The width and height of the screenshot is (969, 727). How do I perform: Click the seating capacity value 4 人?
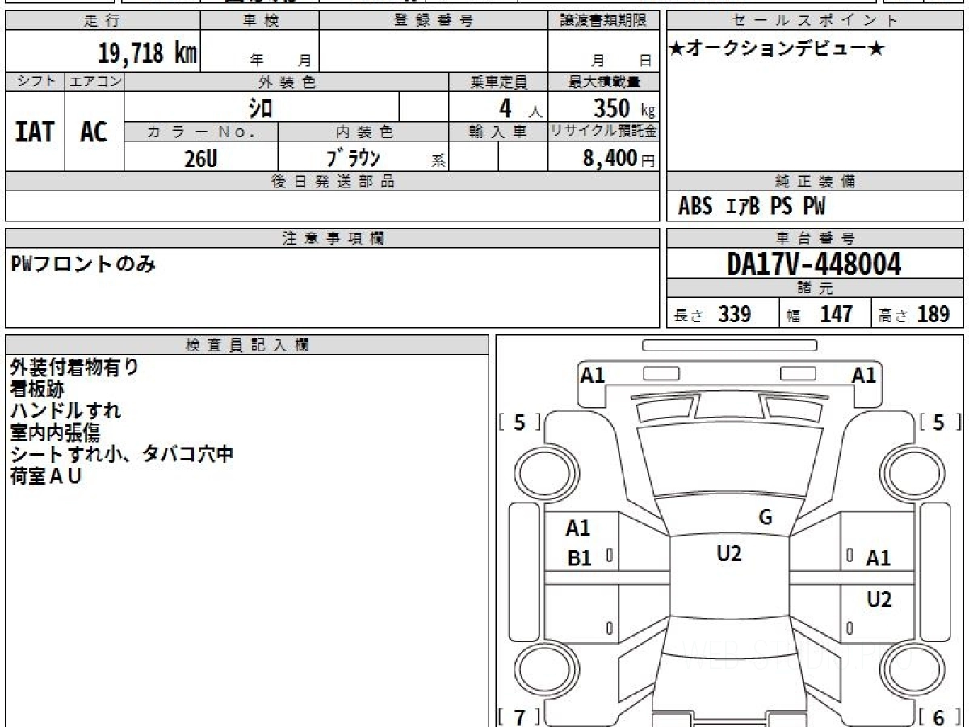pos(520,108)
